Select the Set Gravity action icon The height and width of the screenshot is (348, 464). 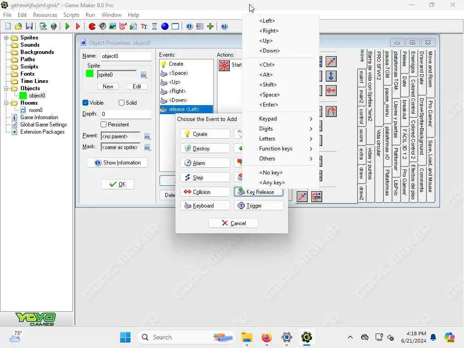(x=331, y=76)
